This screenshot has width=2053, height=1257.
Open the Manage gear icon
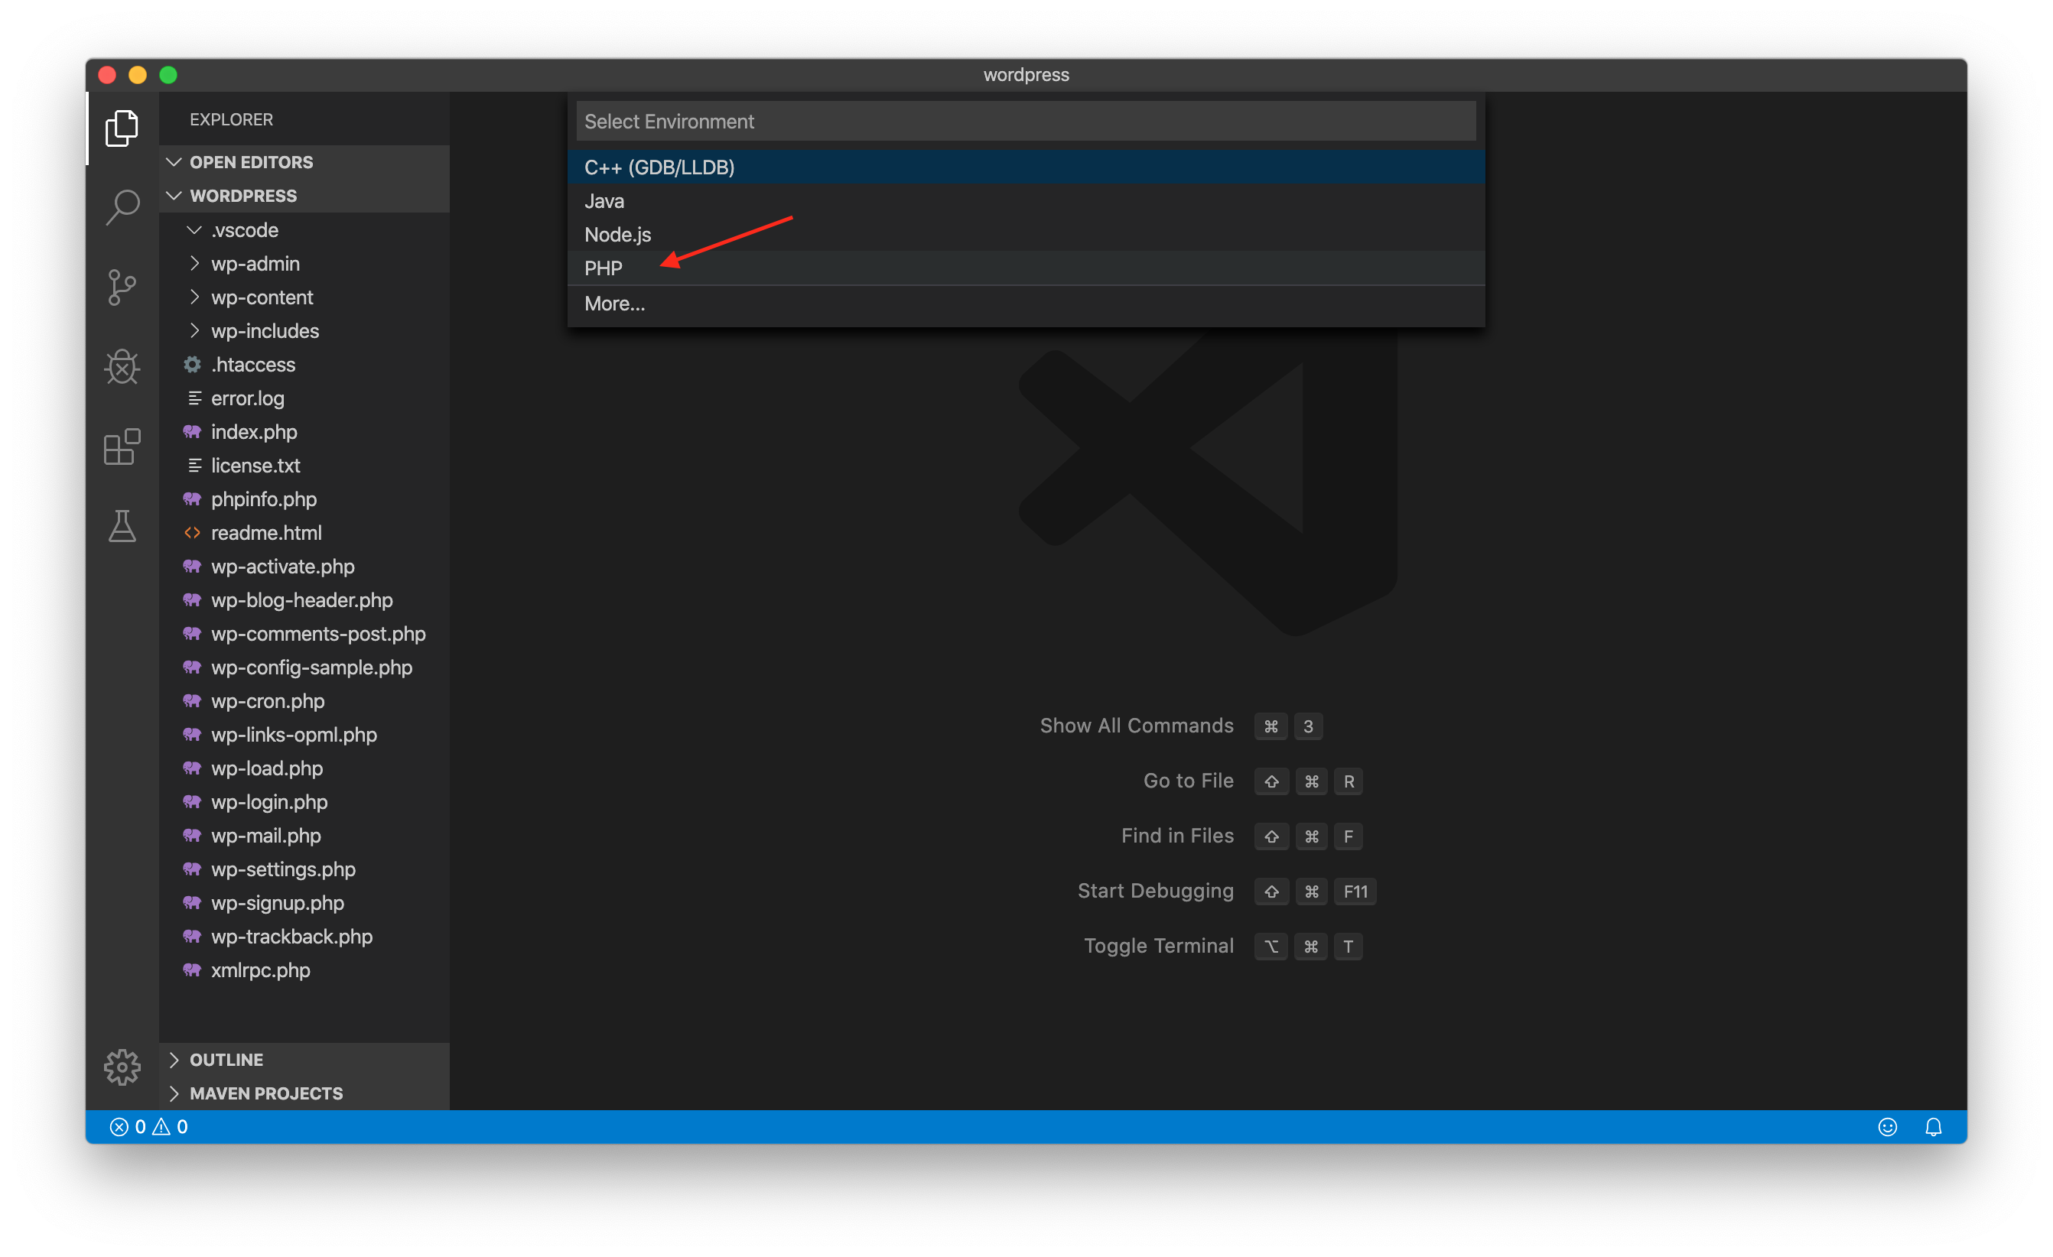tap(122, 1067)
